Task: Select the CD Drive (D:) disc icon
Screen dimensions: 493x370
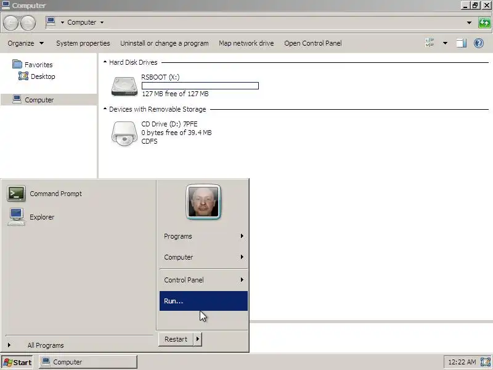Action: tap(124, 134)
